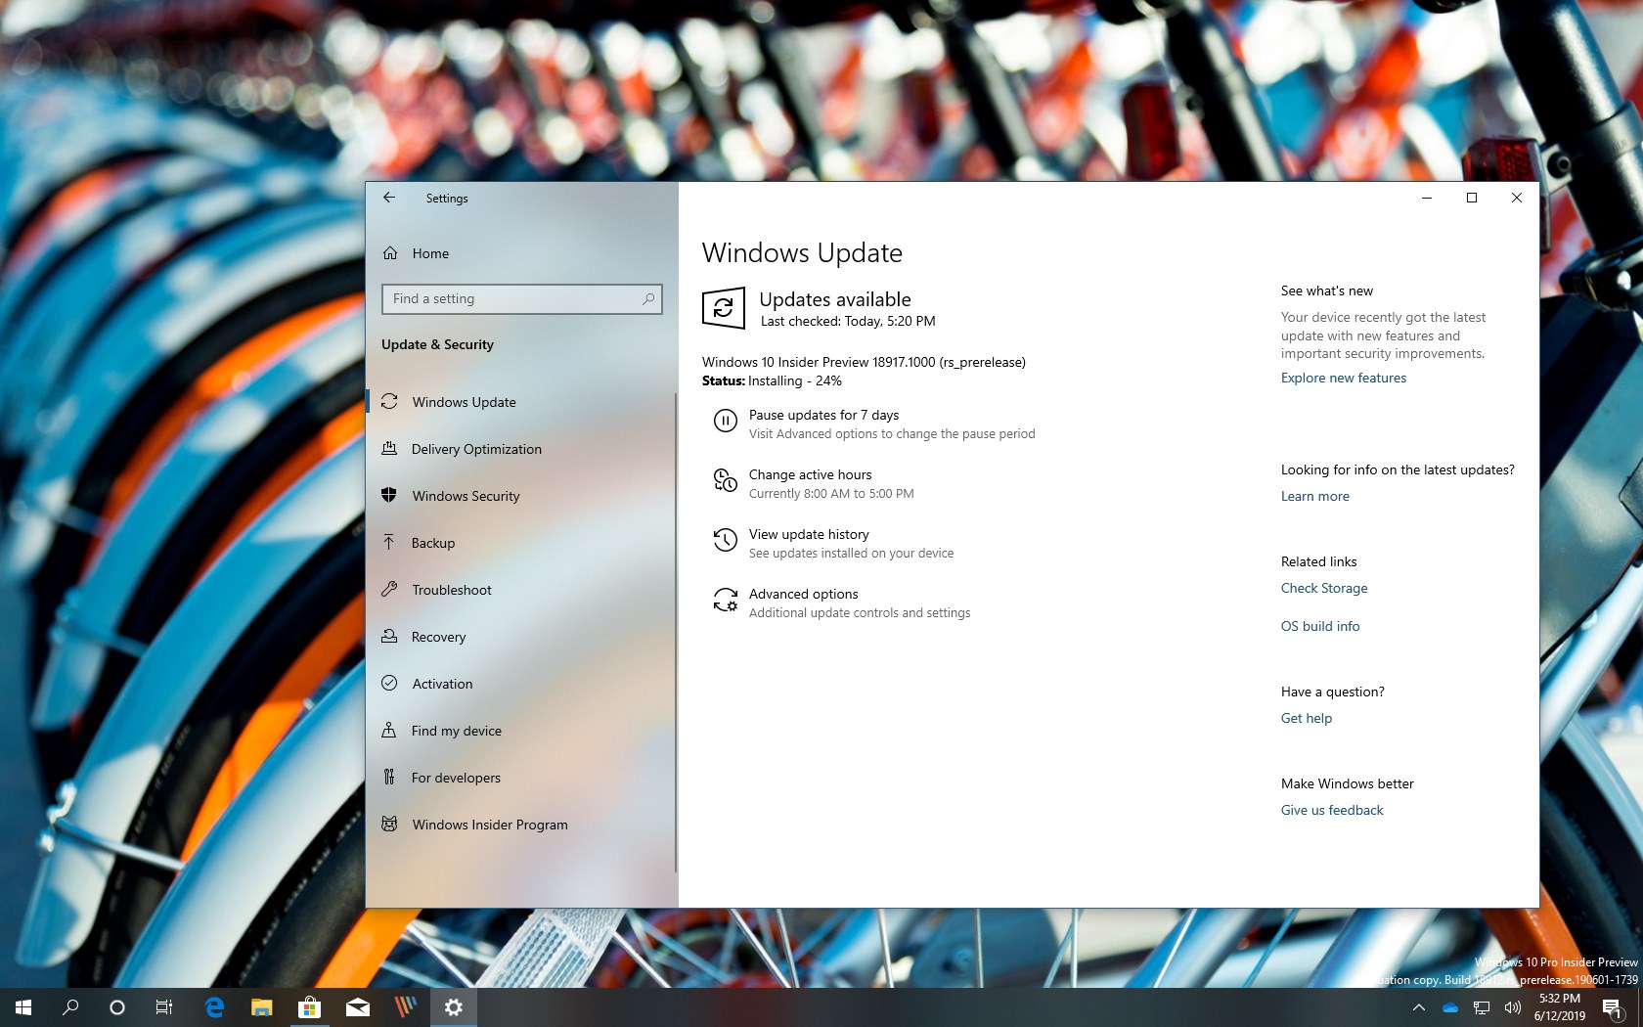Click the Delivery Optimization sidebar icon

389,448
